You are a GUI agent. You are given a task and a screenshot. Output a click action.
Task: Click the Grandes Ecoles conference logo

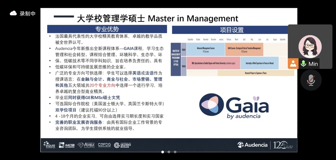[123, 145]
